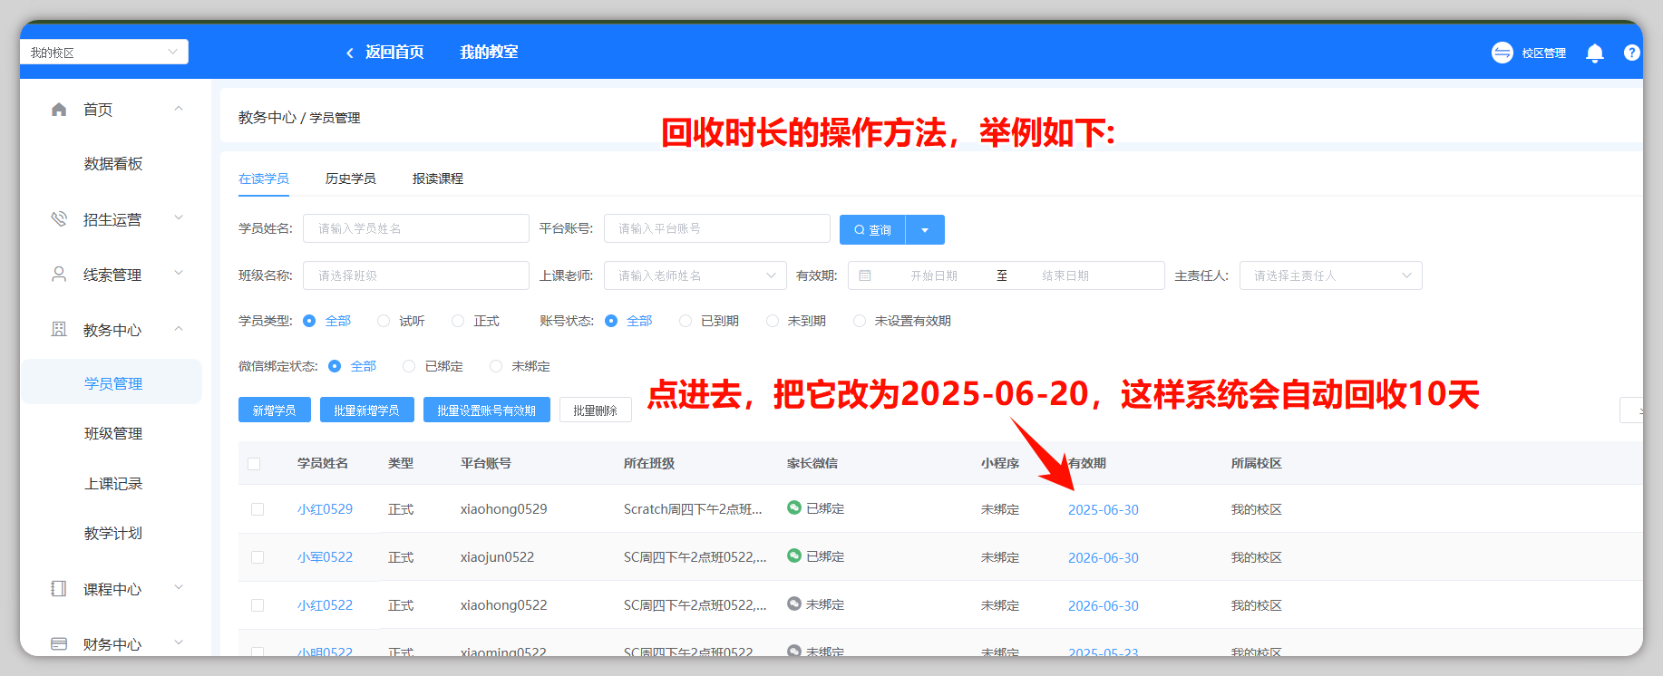Open the 我的校区 campus dropdown

pyautogui.click(x=103, y=53)
